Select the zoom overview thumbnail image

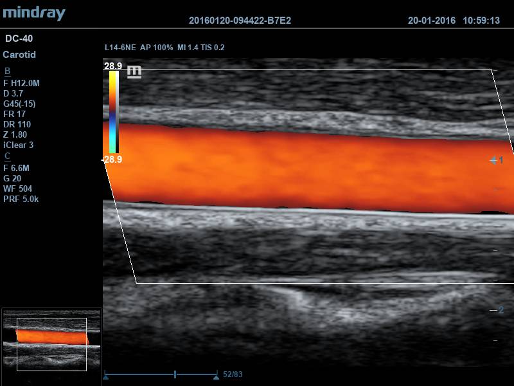click(x=51, y=345)
